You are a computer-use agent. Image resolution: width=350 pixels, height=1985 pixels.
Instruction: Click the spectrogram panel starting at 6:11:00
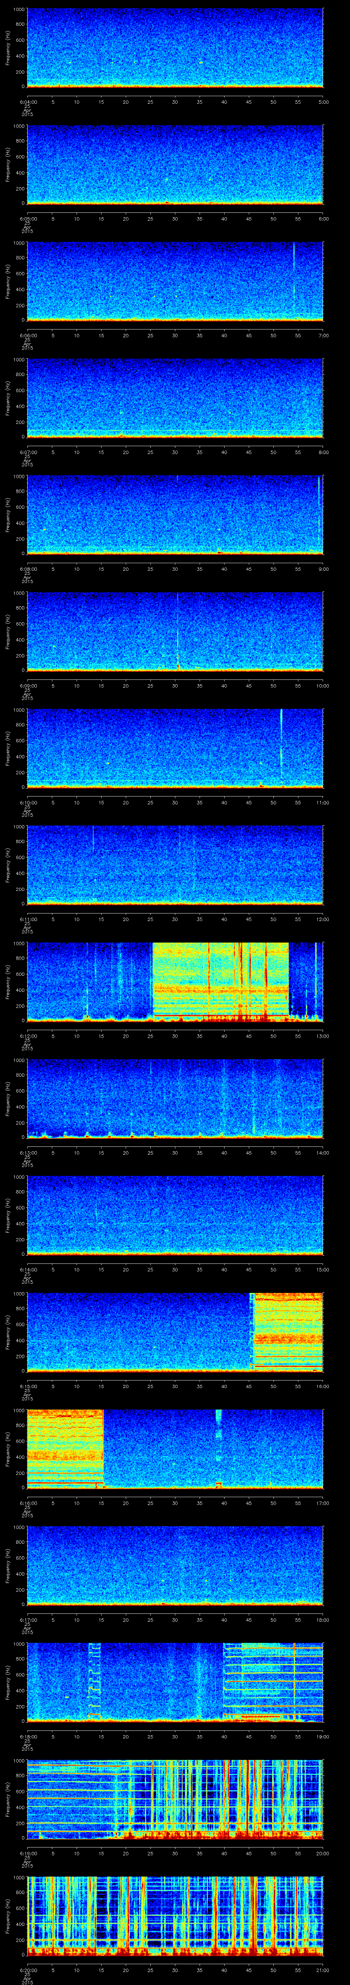(175, 865)
